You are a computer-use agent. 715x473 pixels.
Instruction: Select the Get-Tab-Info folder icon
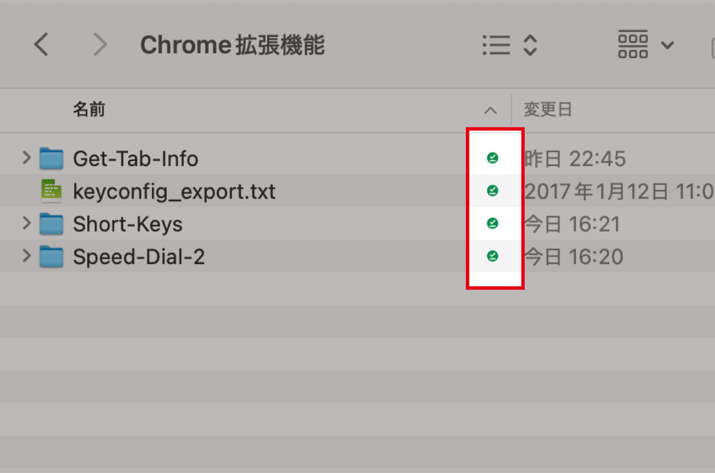pos(52,158)
